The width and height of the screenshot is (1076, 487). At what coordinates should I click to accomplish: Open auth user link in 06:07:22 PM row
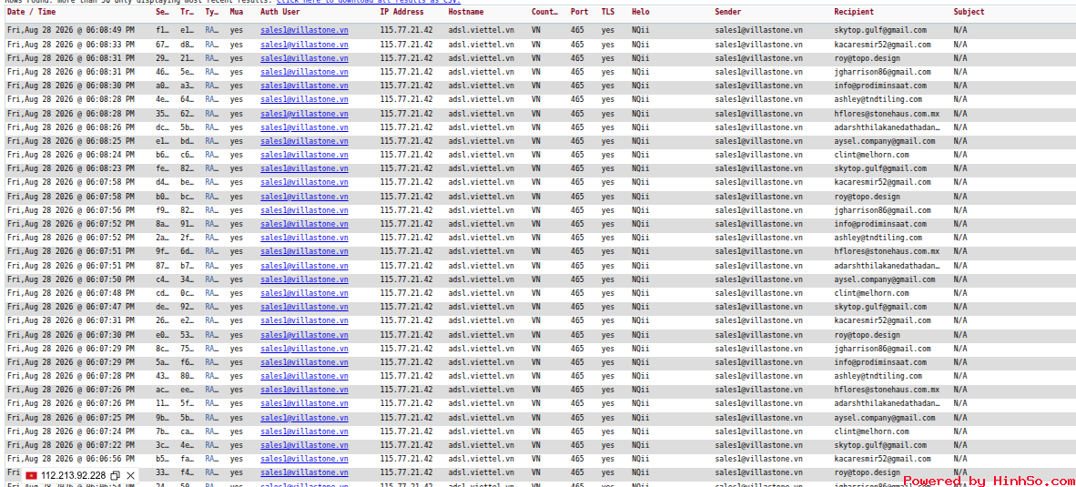pos(304,445)
